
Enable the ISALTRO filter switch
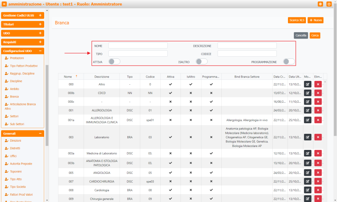[x=201, y=61]
